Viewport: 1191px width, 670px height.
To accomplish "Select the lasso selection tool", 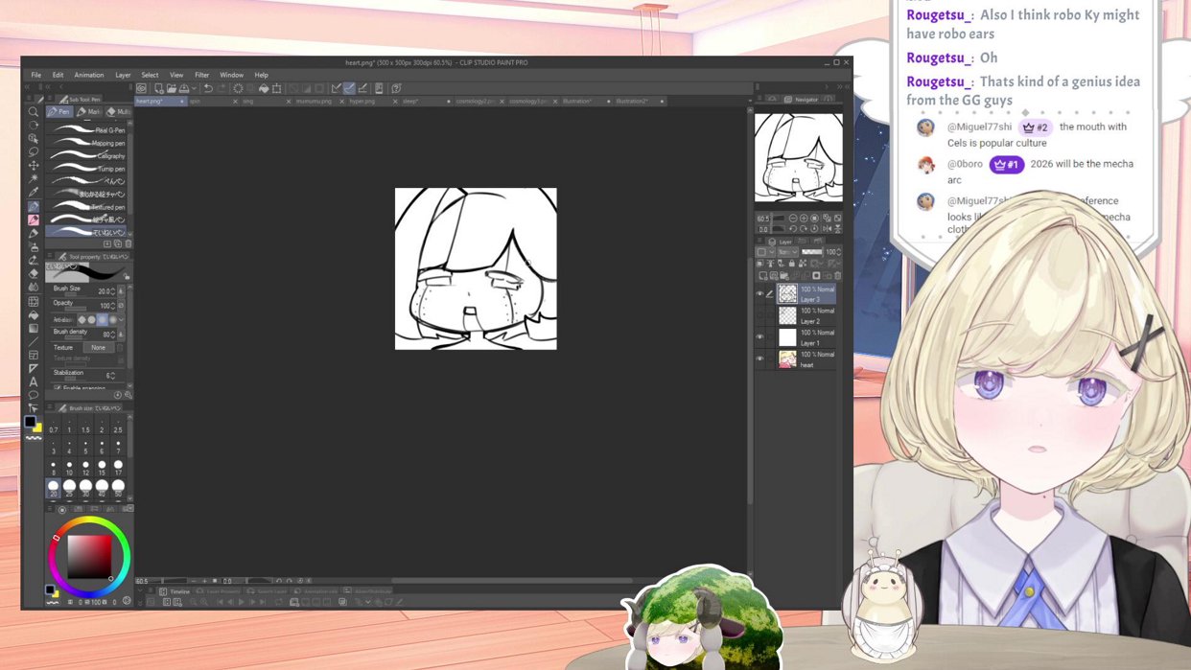I will 33,151.
